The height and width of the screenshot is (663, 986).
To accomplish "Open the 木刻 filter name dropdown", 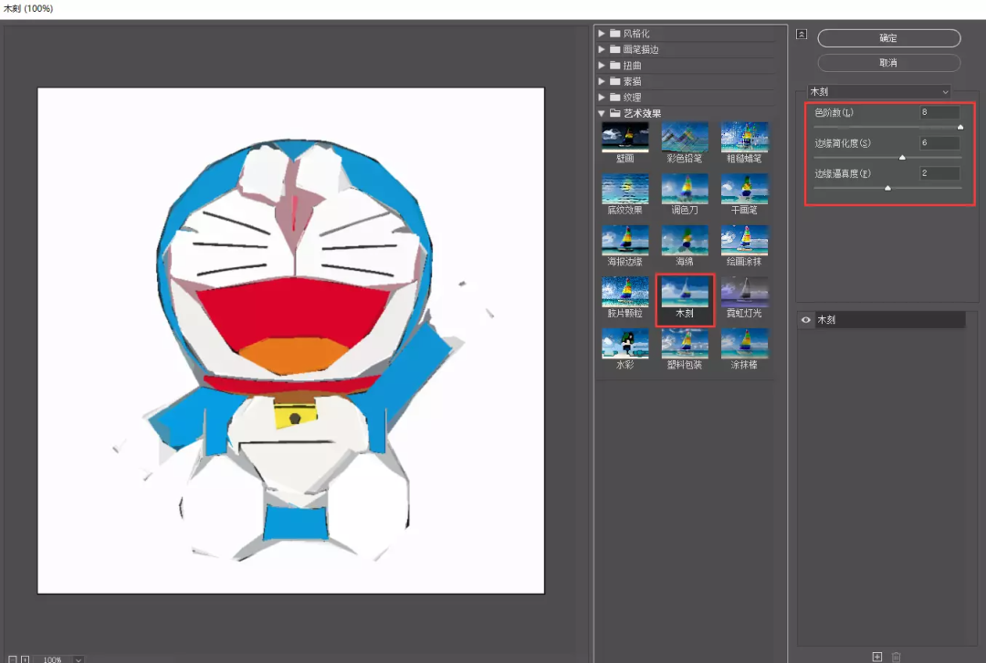I will [x=878, y=92].
